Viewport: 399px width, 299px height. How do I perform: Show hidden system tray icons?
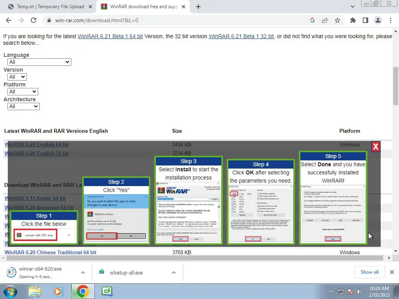[331, 292]
